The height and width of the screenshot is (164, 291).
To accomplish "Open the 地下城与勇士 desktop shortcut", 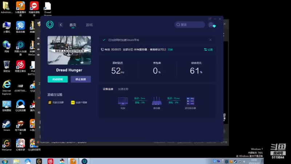I will tap(20, 127).
